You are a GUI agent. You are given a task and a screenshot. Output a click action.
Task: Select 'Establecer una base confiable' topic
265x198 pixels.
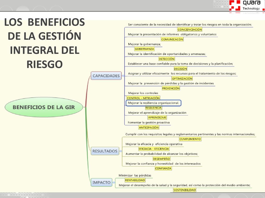click(x=180, y=64)
